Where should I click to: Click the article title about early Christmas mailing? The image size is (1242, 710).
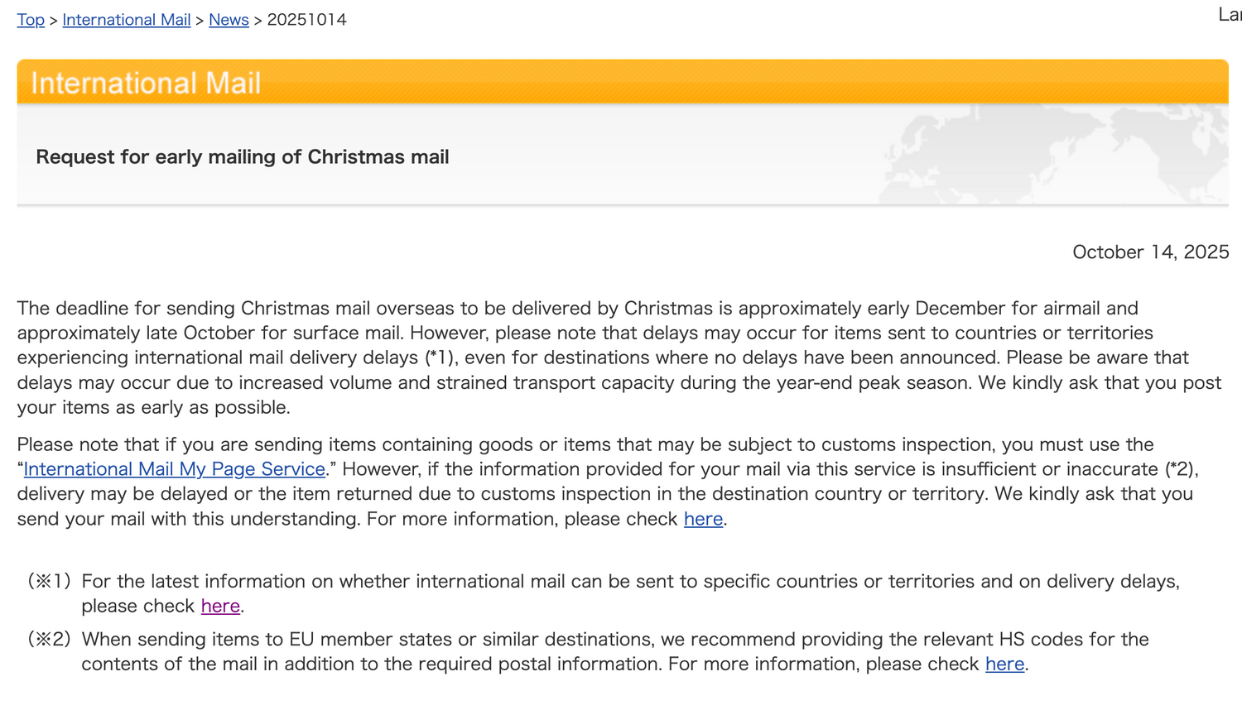[x=242, y=156]
